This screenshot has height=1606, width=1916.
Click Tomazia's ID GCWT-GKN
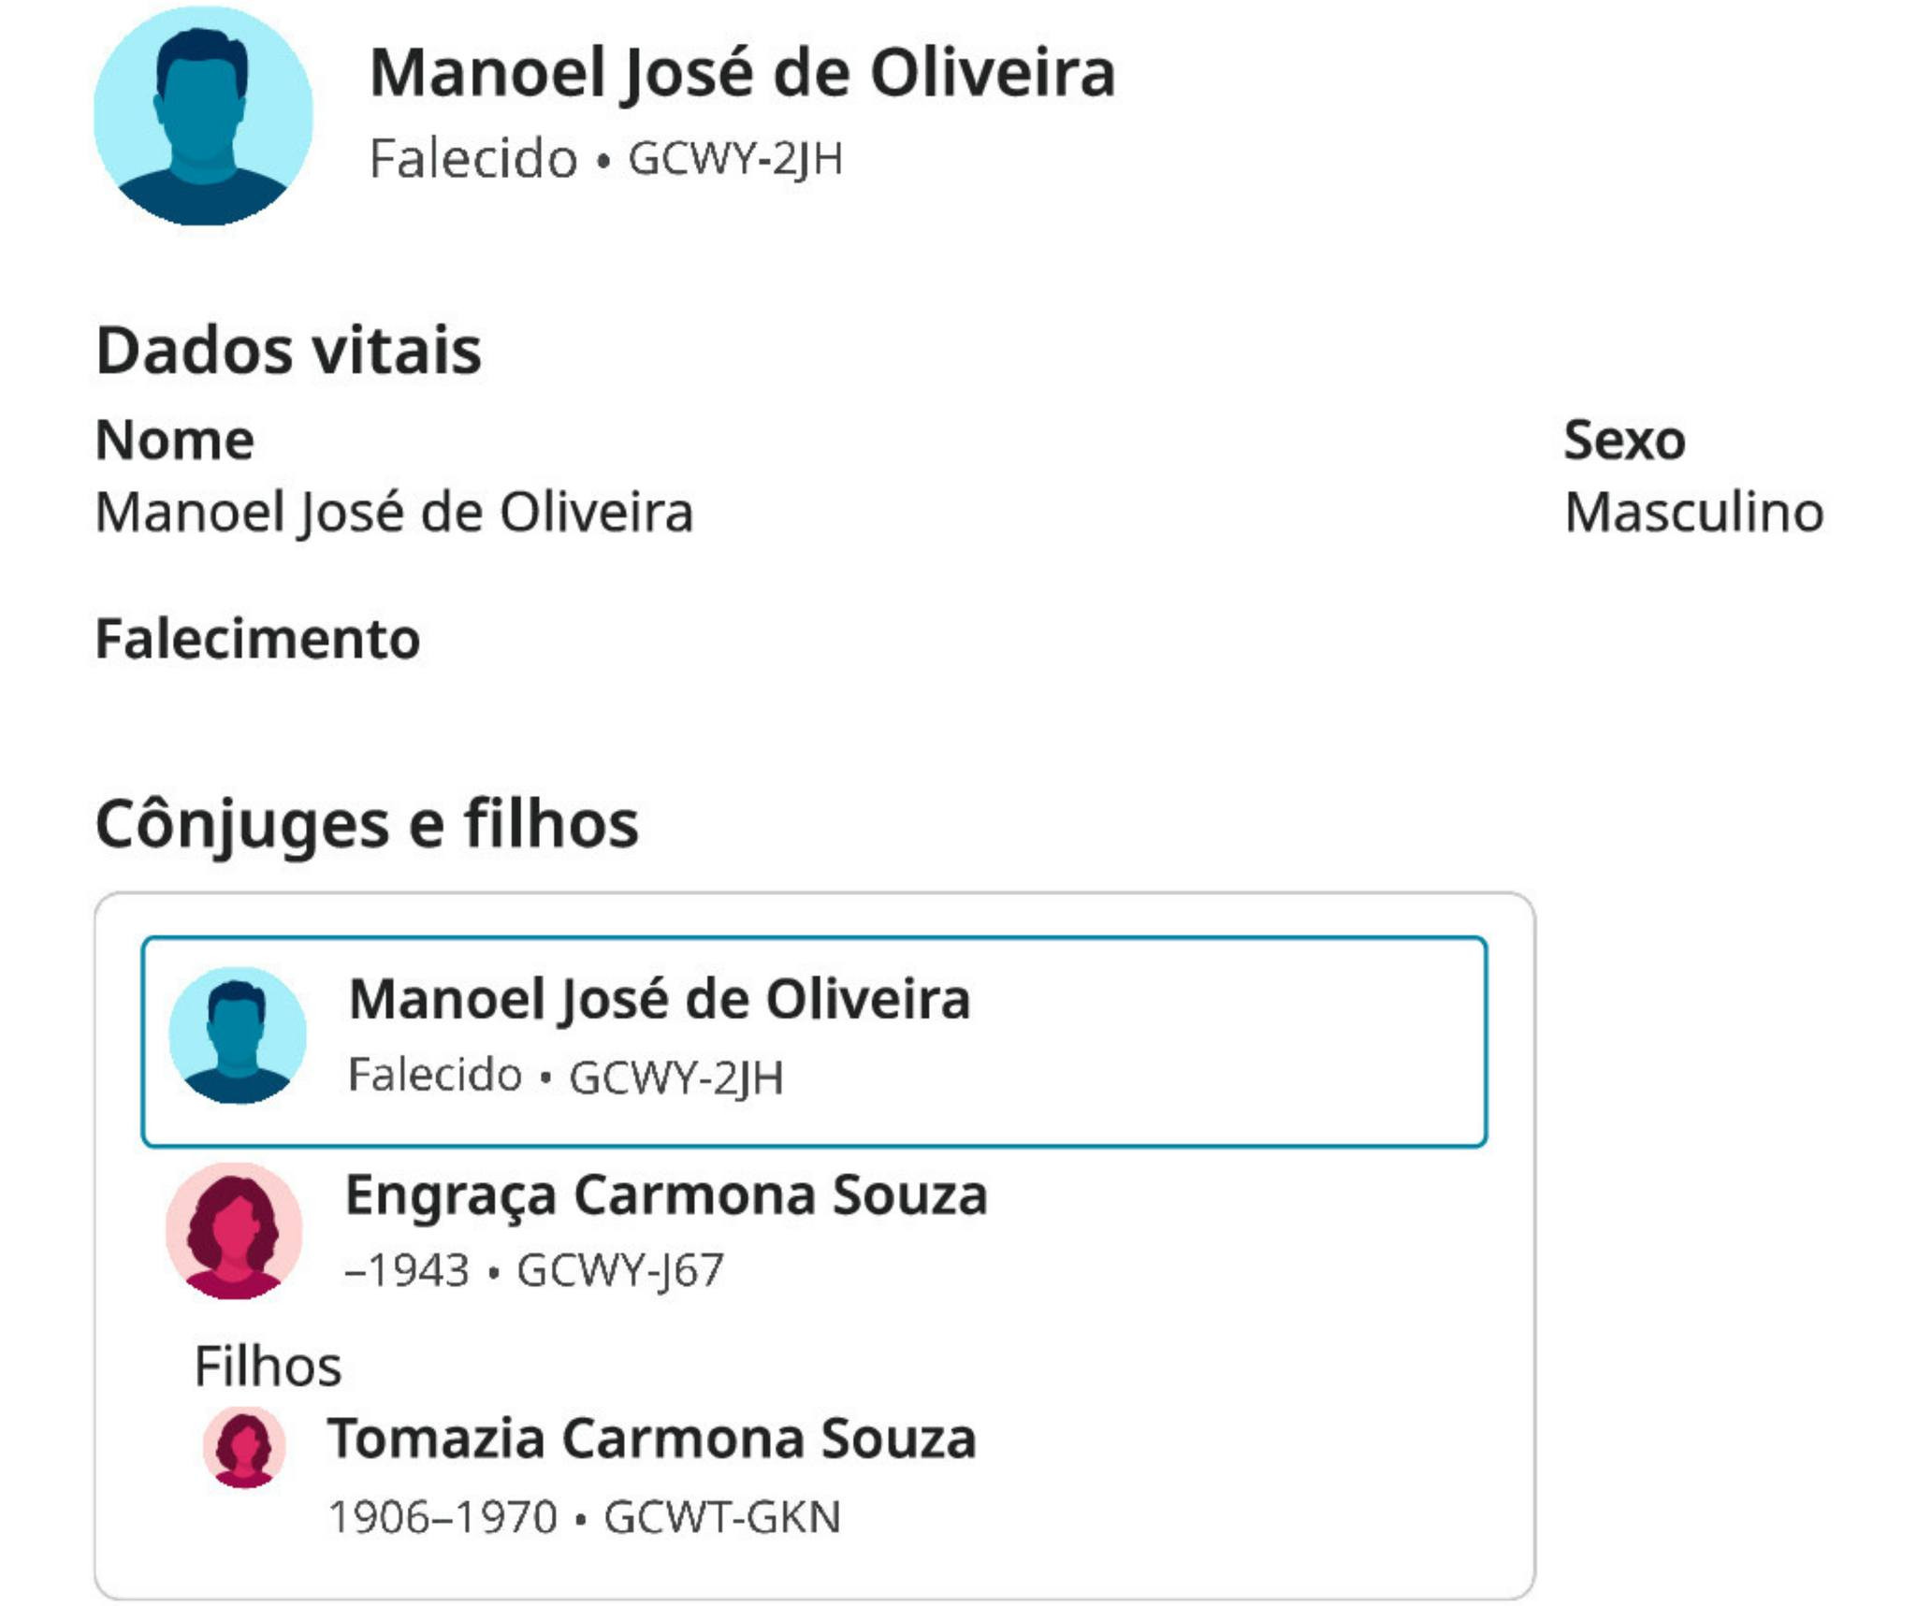(721, 1516)
